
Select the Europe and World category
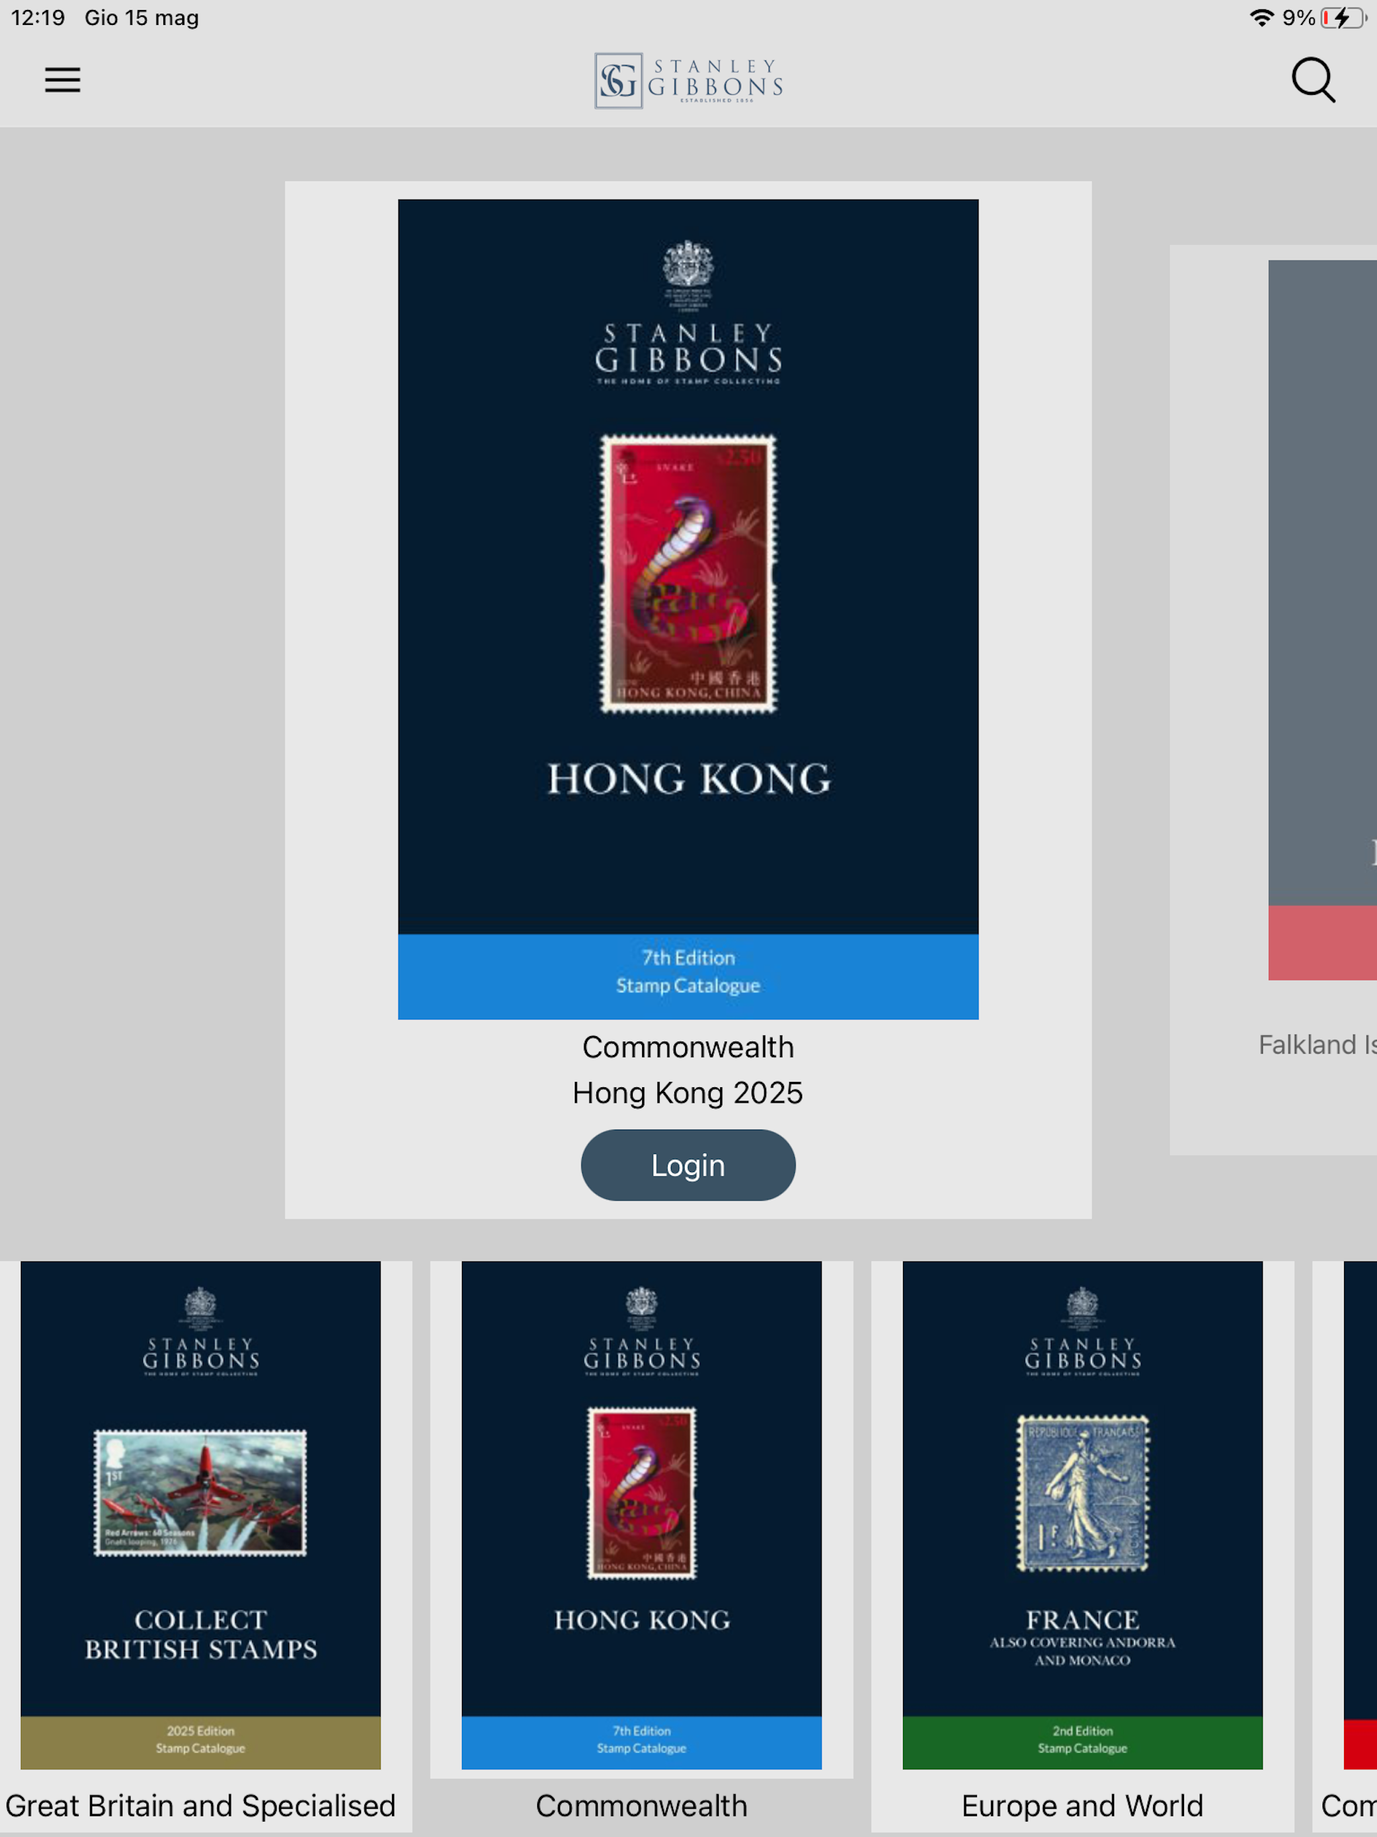(1082, 1805)
